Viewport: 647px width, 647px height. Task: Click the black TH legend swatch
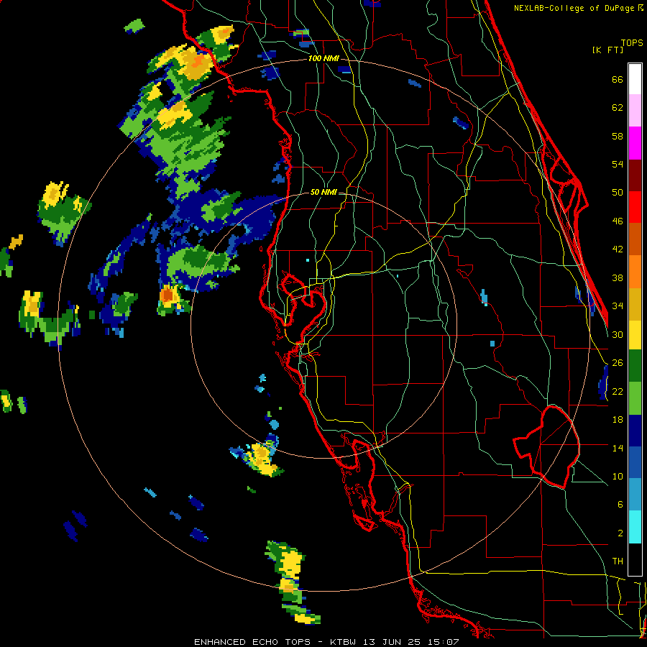coord(635,559)
